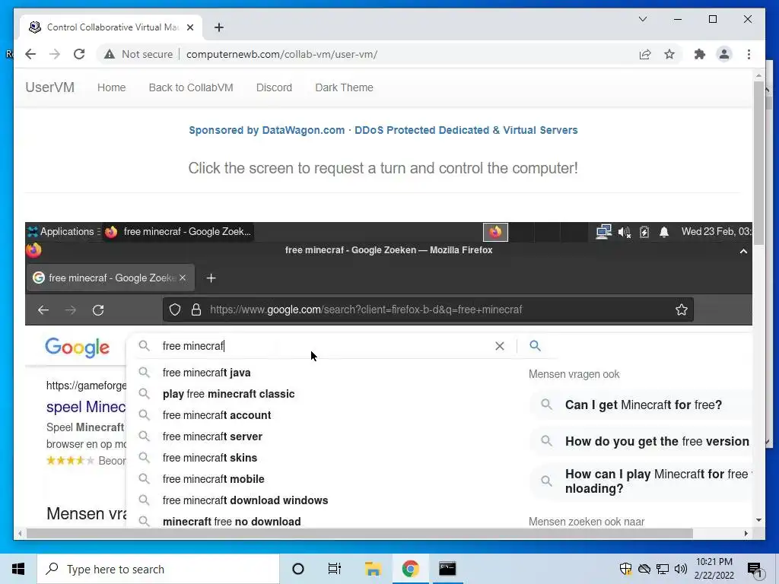
Task: Reload the page in Firefox
Action: (x=98, y=310)
